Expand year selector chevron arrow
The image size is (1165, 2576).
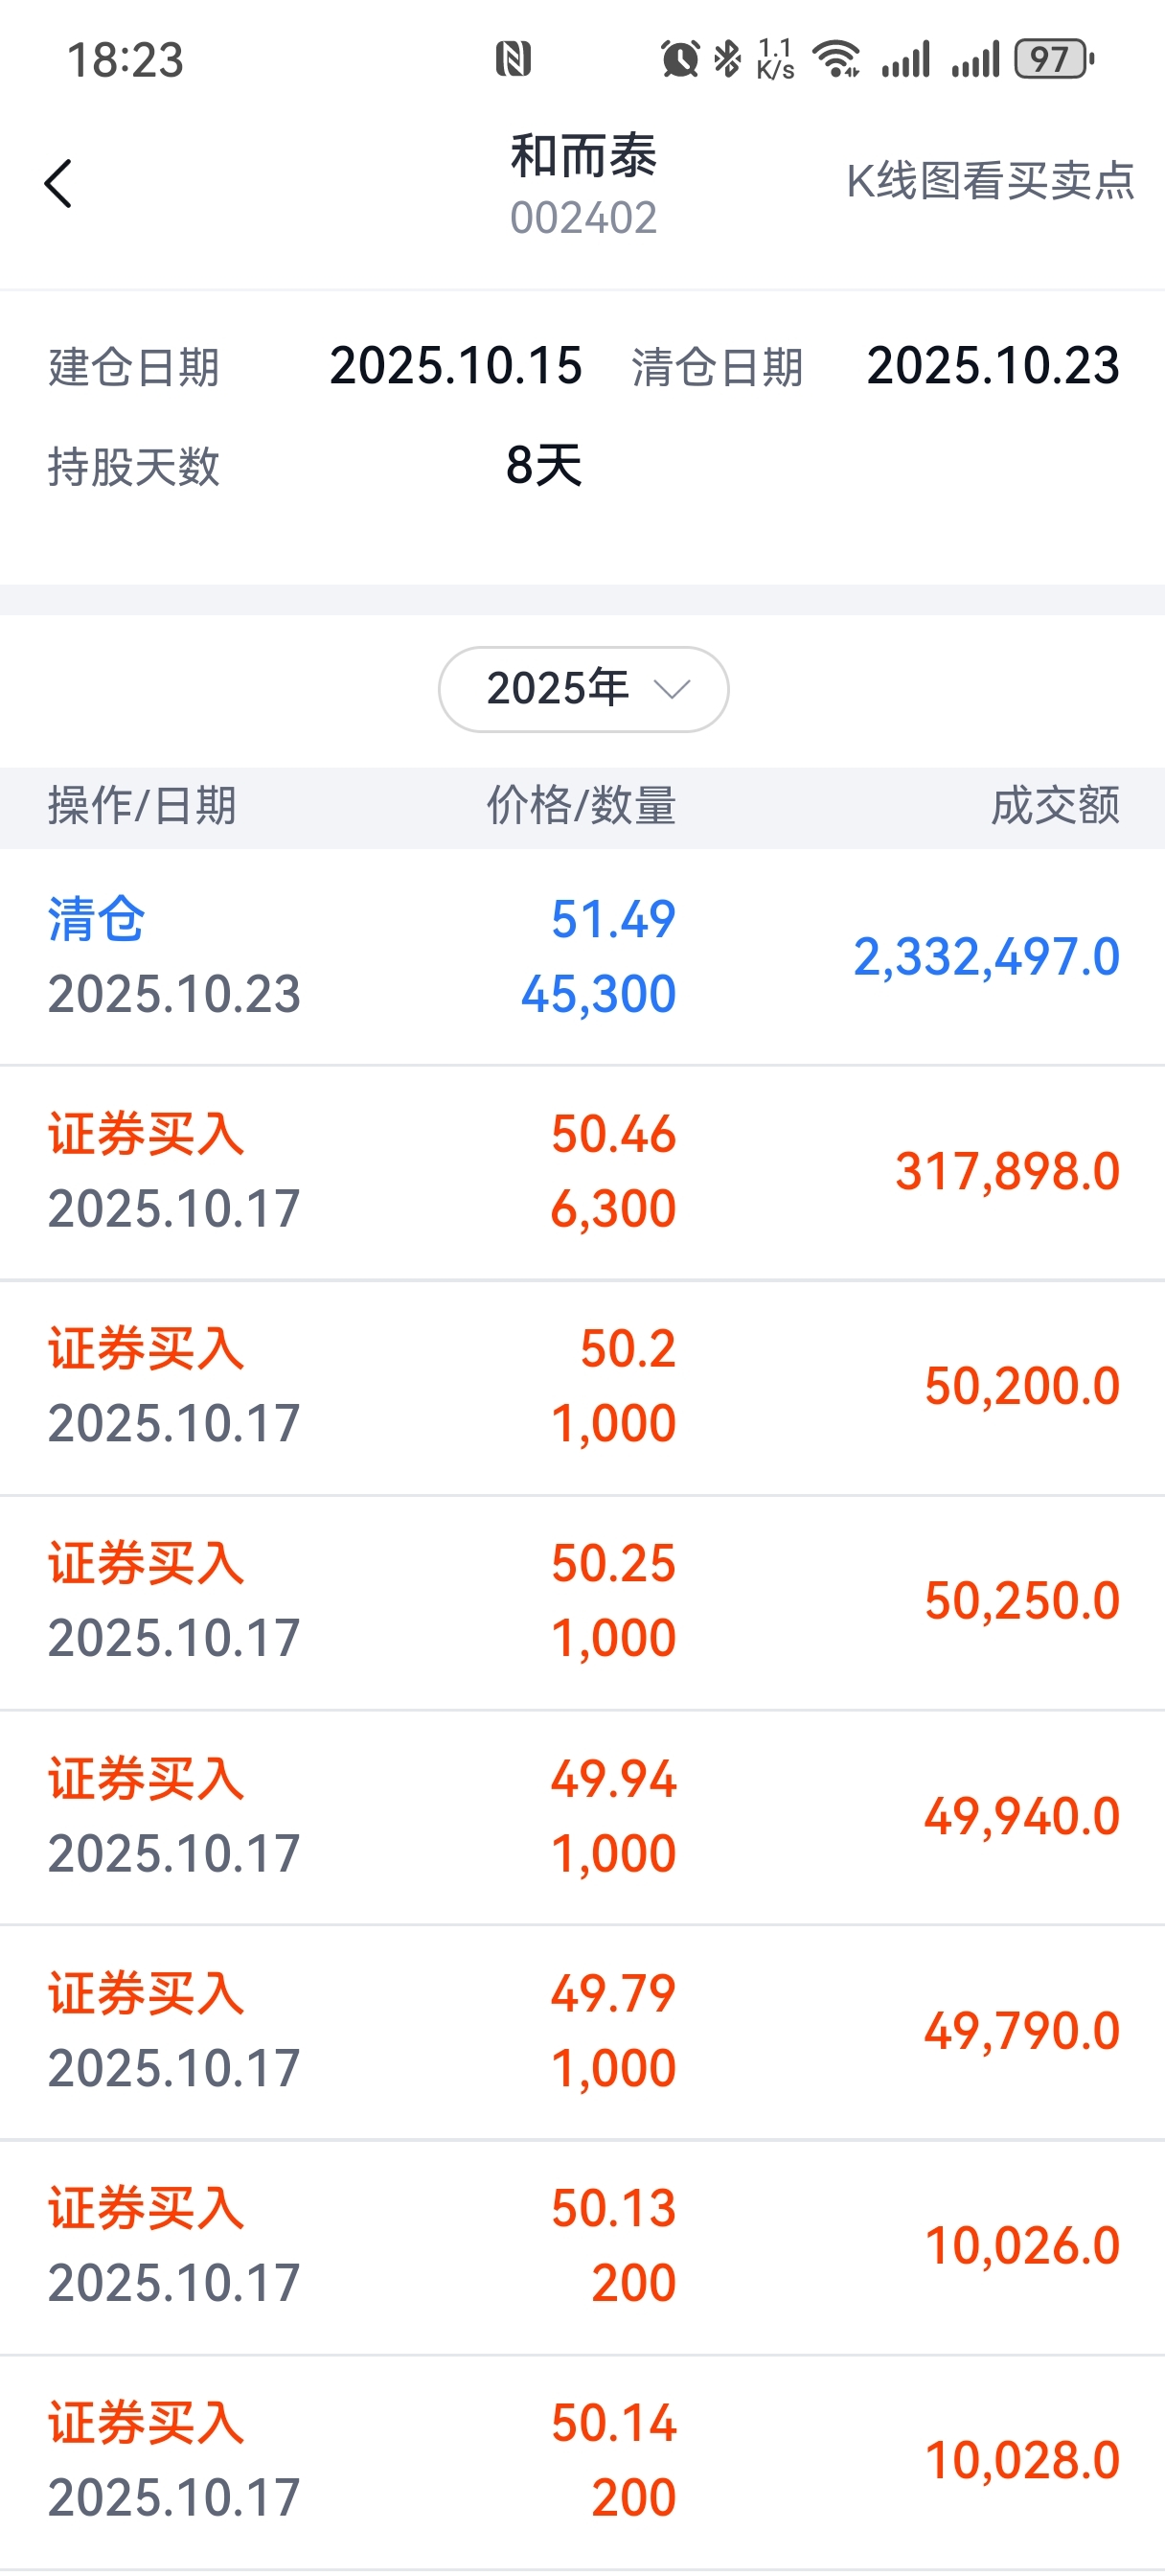coord(671,689)
